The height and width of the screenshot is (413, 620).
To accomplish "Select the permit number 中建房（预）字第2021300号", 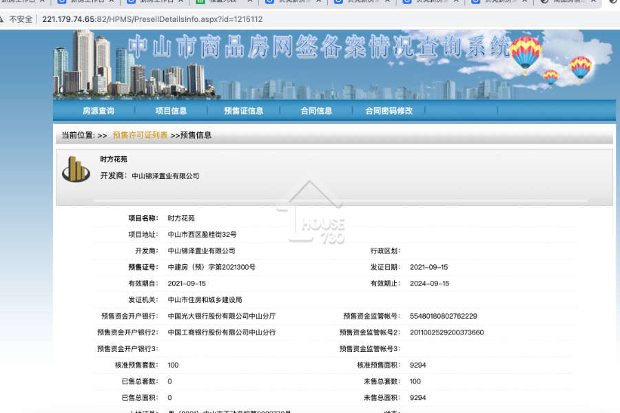I will click(211, 267).
